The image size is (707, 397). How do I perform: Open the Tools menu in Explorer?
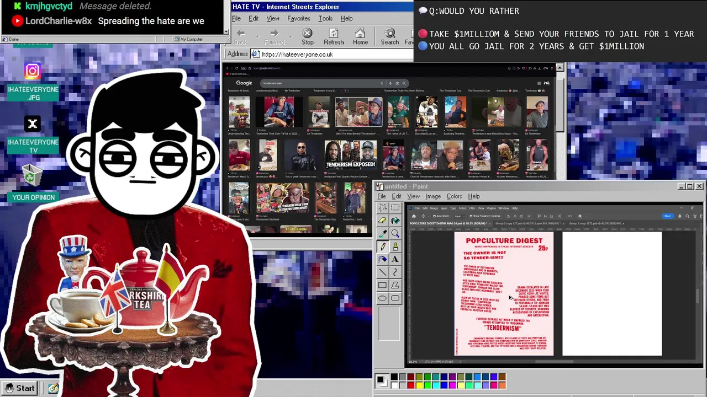(x=325, y=19)
